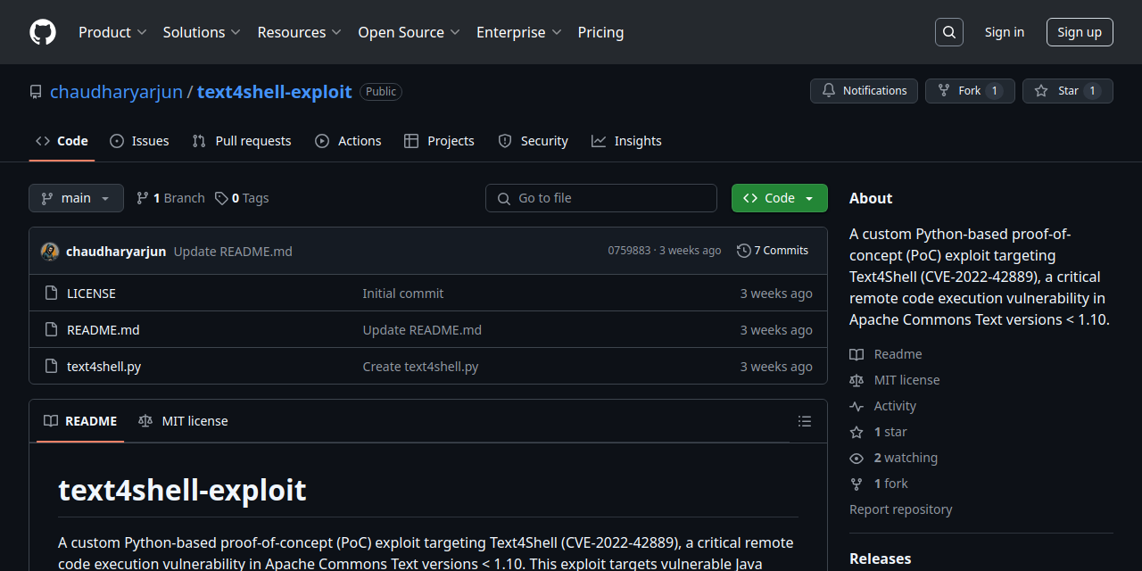Viewport: 1142px width, 571px height.
Task: Switch to the Projects tab
Action: [439, 141]
